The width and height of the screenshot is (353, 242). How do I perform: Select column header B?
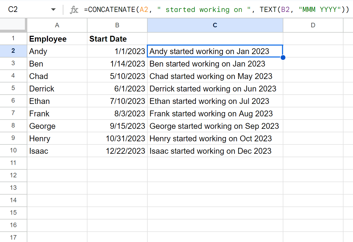(117, 25)
